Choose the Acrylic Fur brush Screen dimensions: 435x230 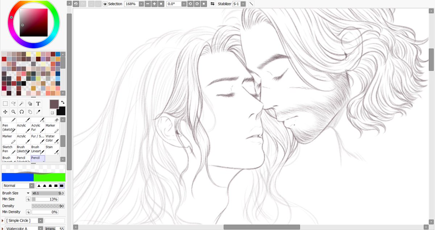pos(37,127)
